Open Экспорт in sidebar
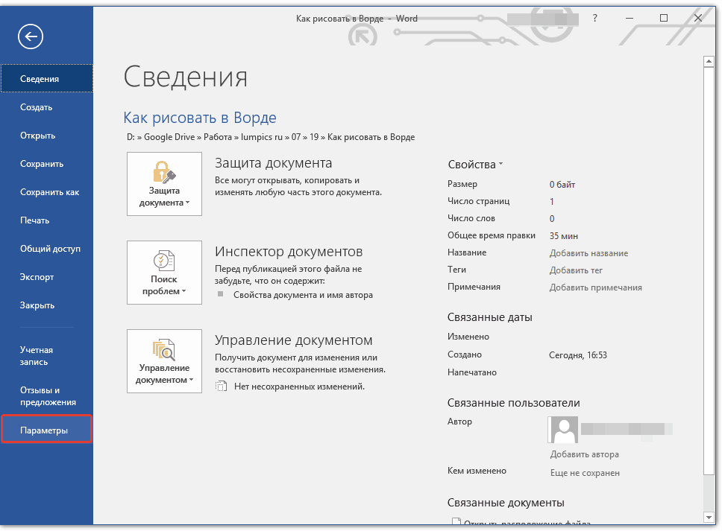The height and width of the screenshot is (531, 722). tap(37, 277)
